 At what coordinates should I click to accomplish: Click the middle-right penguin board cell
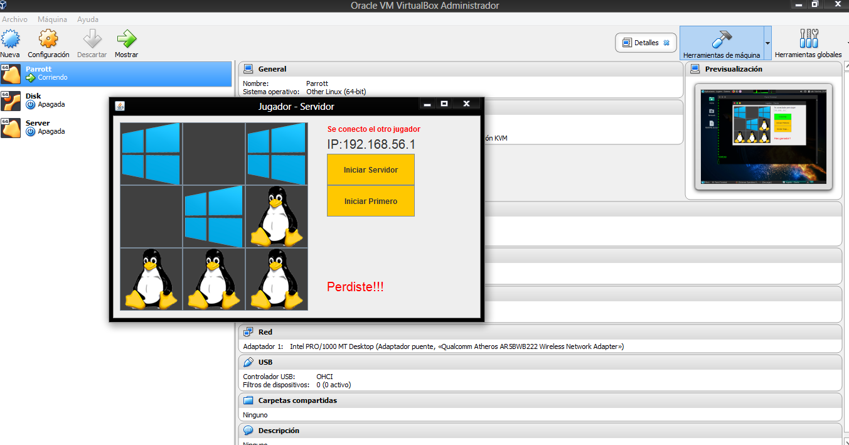click(277, 217)
